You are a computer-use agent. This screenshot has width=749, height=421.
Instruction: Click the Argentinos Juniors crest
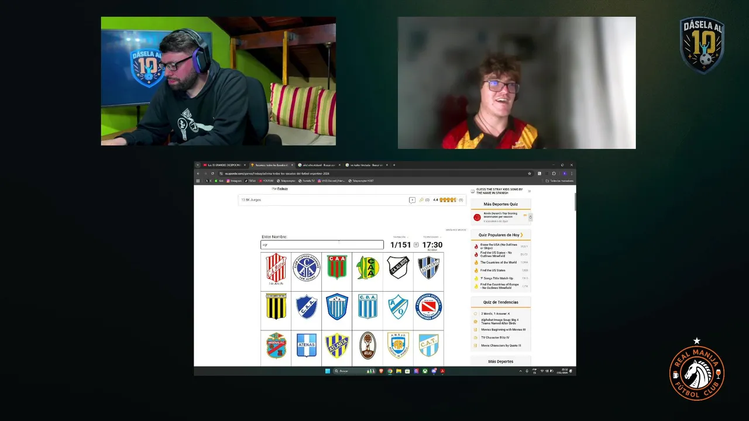coord(428,306)
